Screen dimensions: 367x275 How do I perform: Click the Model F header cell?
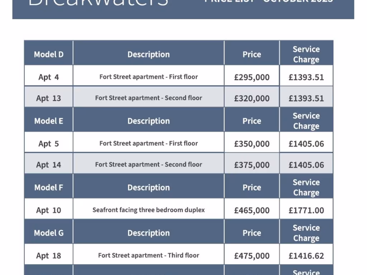(49, 188)
